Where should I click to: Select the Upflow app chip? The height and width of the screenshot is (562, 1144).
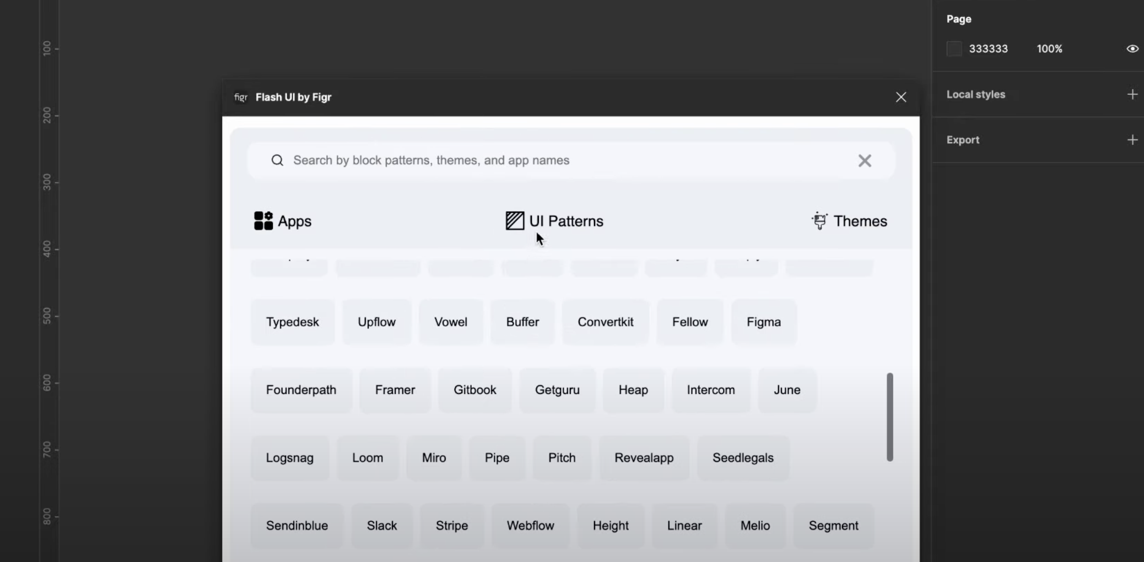[377, 322]
